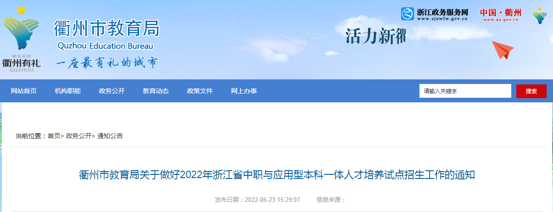Click the 活力新衢 slogan graphic
The height and width of the screenshot is (212, 553).
click(x=376, y=36)
